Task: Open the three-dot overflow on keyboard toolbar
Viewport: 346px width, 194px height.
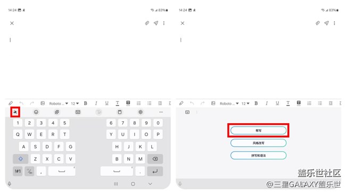Action: pyautogui.click(x=161, y=112)
